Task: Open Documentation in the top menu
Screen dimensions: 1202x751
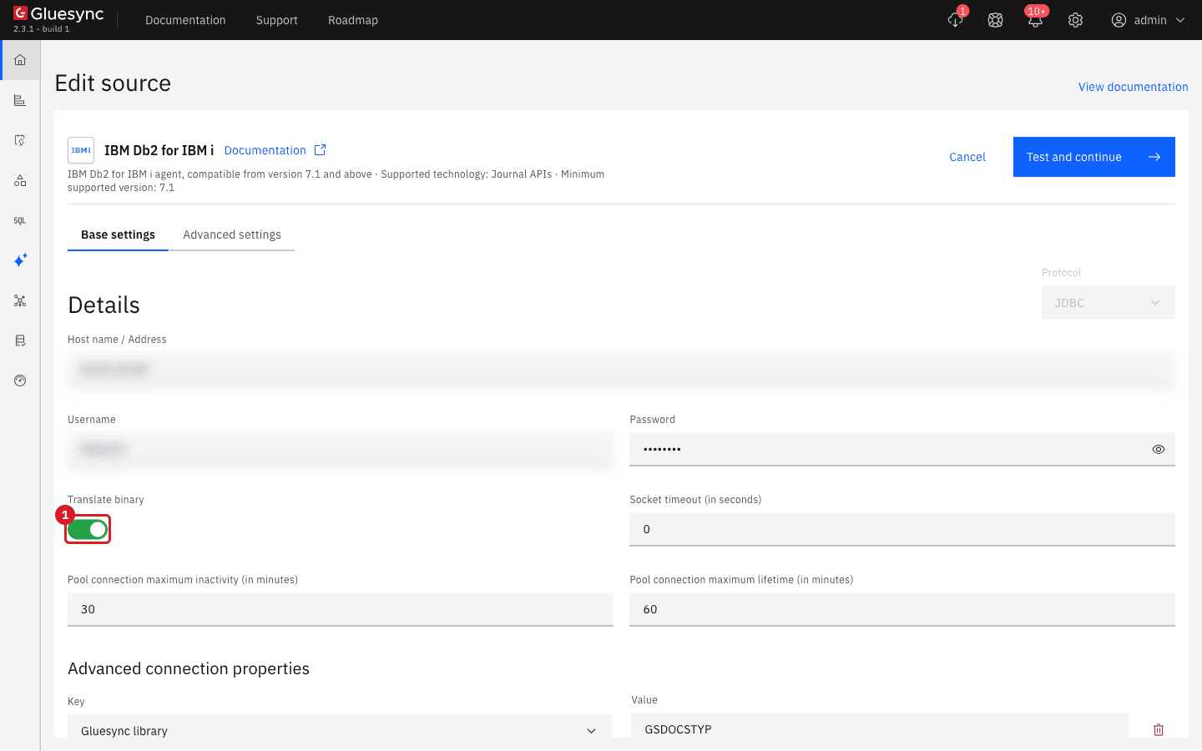Action: pos(185,20)
